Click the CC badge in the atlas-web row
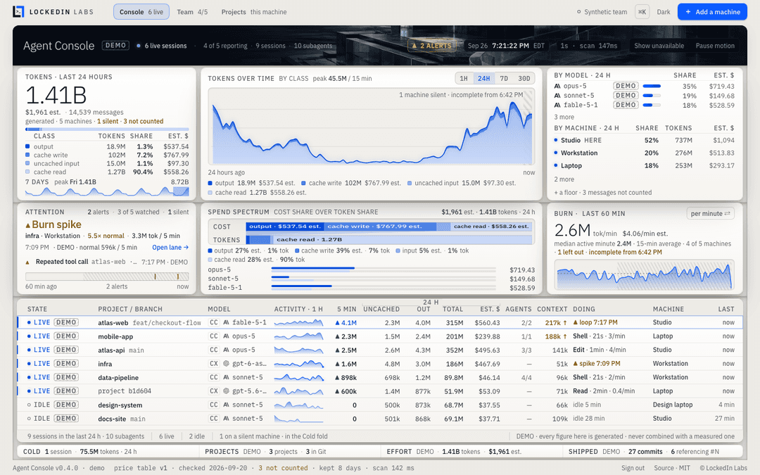The width and height of the screenshot is (760, 475). (214, 322)
